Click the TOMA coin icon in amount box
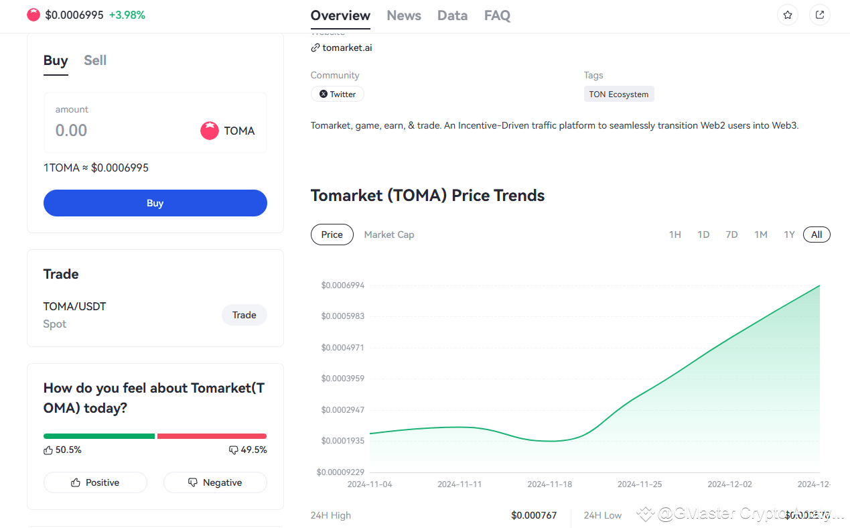This screenshot has height=528, width=850. click(x=210, y=131)
